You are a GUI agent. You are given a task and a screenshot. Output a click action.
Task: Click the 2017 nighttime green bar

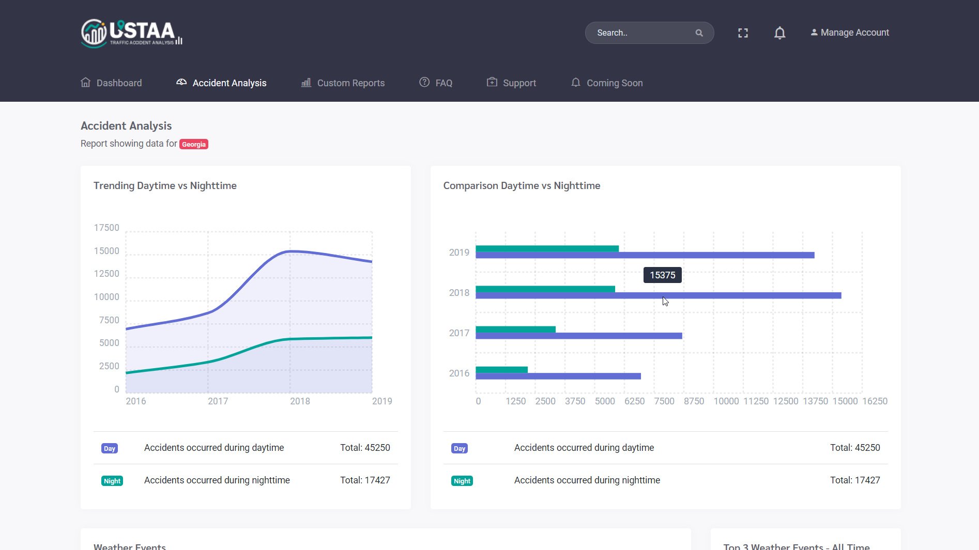point(515,329)
